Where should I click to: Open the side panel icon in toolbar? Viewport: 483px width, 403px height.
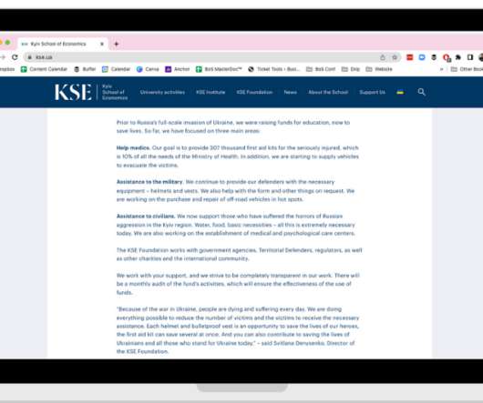pos(470,57)
